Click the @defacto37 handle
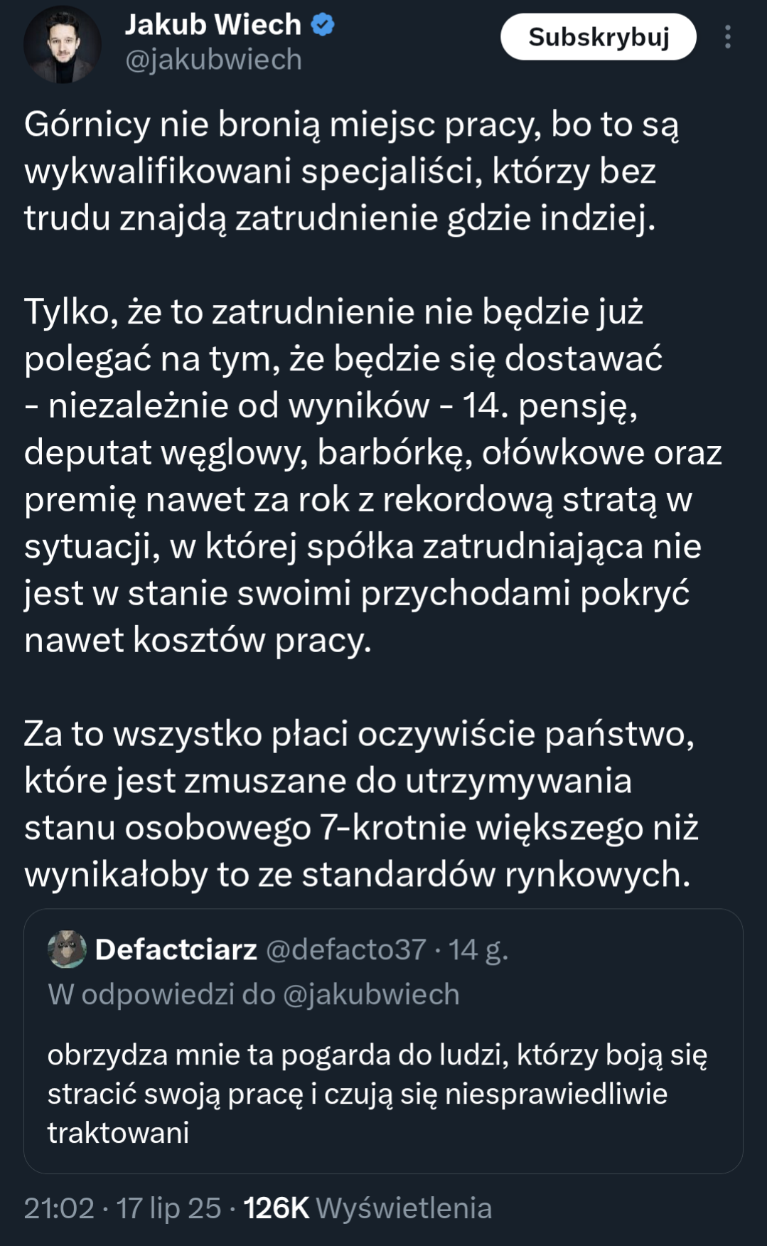 345,949
